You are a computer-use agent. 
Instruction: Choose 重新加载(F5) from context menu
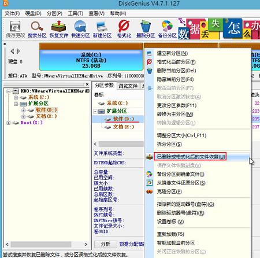click(x=198, y=234)
